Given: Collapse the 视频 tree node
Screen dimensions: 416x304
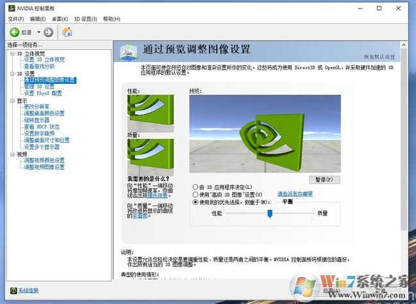Looking at the screenshot, I should pos(12,154).
